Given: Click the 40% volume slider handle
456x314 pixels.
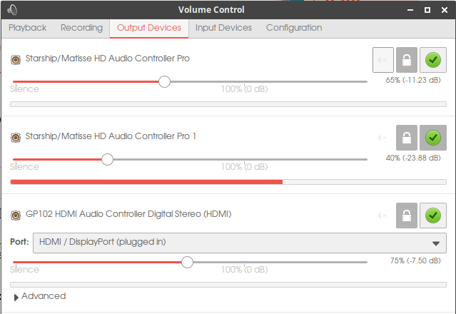Looking at the screenshot, I should tap(107, 159).
